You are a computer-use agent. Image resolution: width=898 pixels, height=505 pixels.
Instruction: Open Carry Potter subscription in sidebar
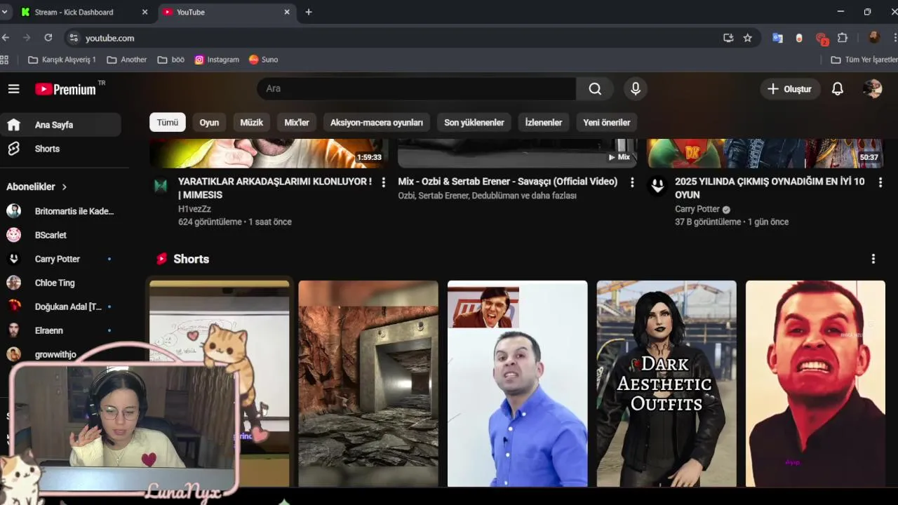pyautogui.click(x=61, y=259)
